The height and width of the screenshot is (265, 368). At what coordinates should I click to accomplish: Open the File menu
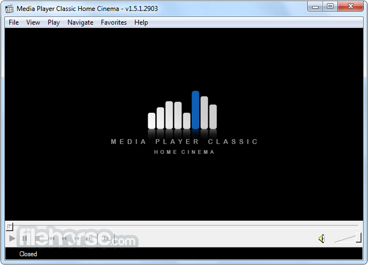tap(14, 22)
